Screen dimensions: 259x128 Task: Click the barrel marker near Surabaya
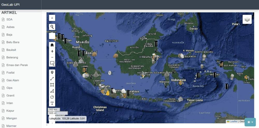[x=128, y=93]
